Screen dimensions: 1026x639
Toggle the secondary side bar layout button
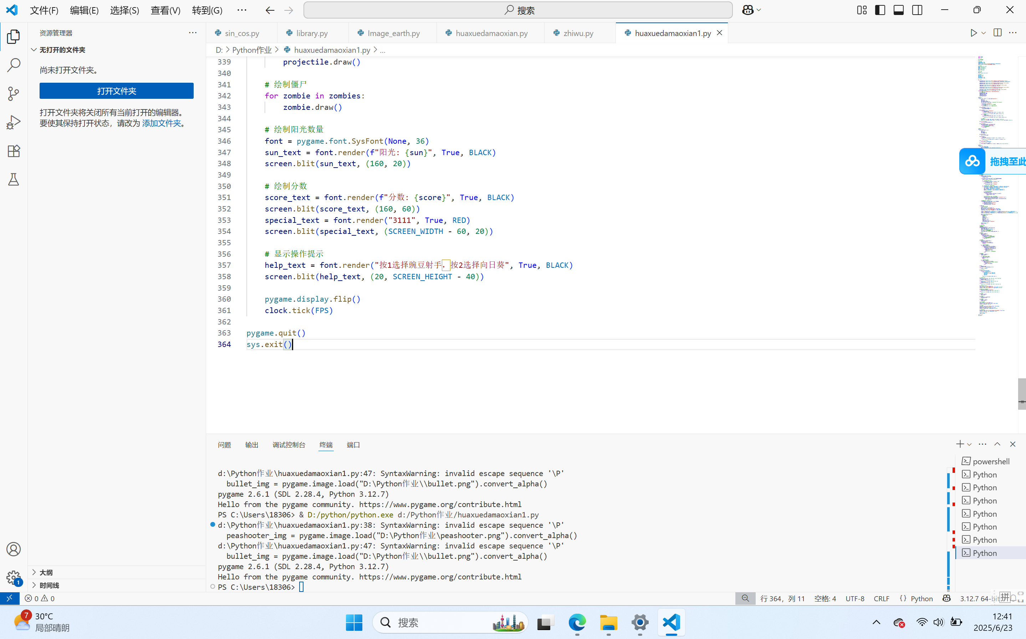917,10
